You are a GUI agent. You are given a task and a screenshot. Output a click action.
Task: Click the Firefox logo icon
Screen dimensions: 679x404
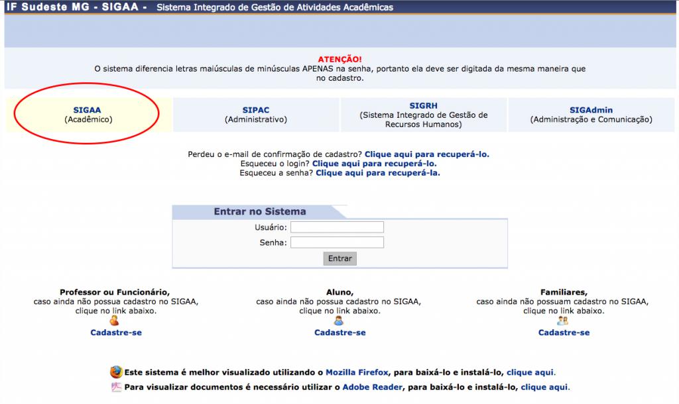[x=116, y=372]
